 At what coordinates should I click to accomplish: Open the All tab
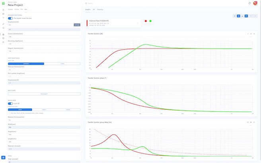(x=94, y=10)
